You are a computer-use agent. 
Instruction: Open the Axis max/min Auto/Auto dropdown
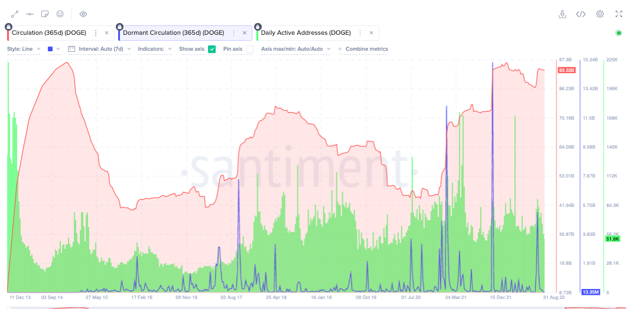coord(296,49)
